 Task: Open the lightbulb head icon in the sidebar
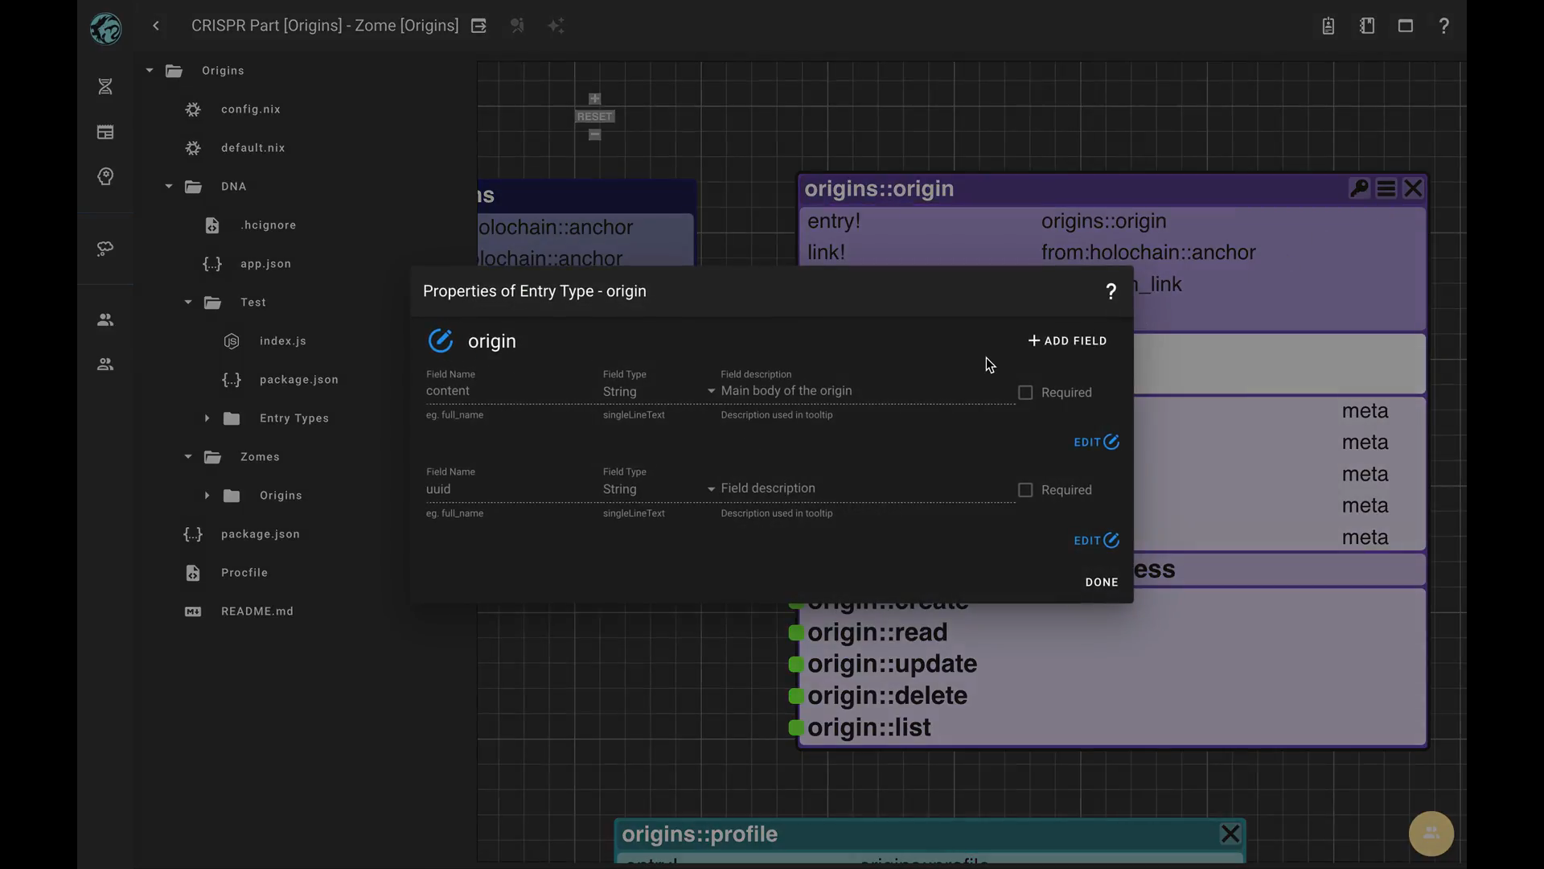pyautogui.click(x=105, y=177)
